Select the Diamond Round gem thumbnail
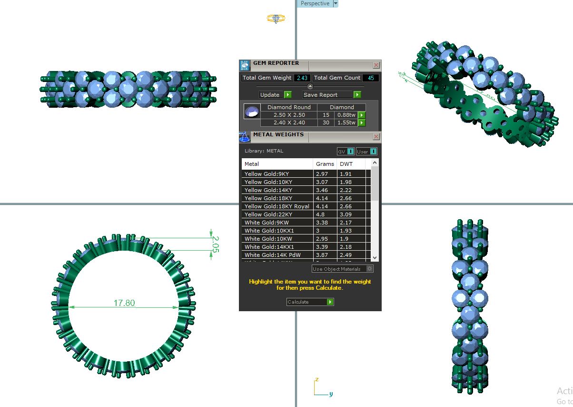 pyautogui.click(x=252, y=112)
